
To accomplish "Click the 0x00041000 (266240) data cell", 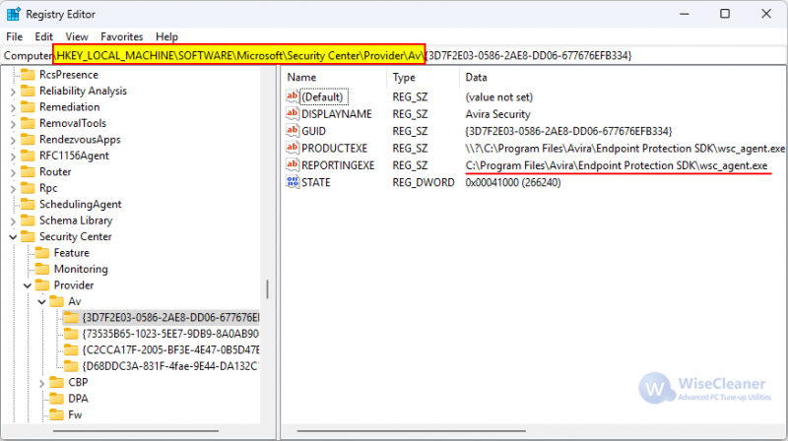I will [512, 182].
